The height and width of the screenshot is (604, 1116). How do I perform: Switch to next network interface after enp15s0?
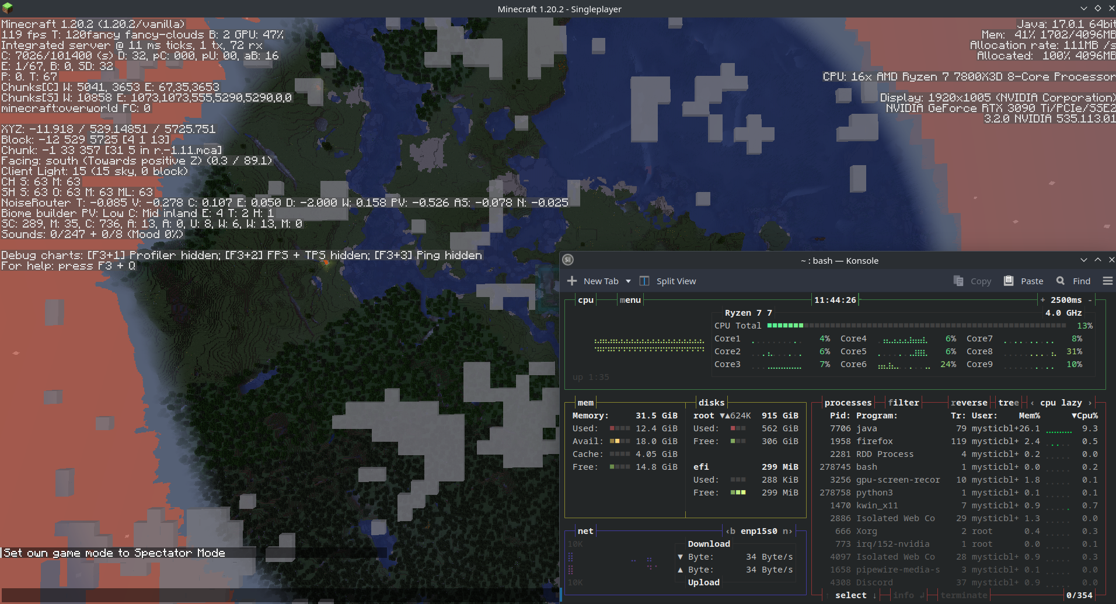[787, 531]
